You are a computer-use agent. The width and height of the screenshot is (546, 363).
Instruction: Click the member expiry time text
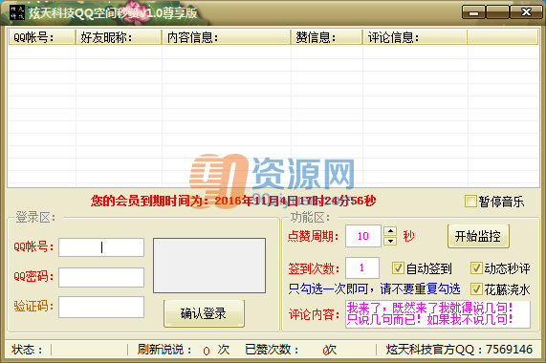click(x=233, y=201)
